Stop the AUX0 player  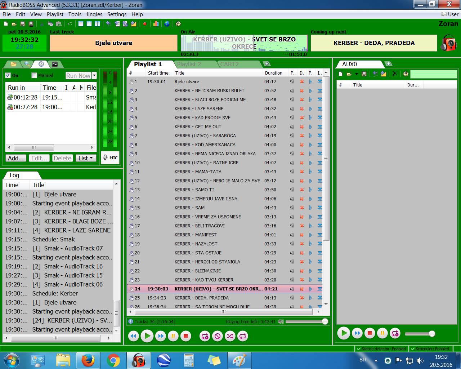pyautogui.click(x=370, y=333)
